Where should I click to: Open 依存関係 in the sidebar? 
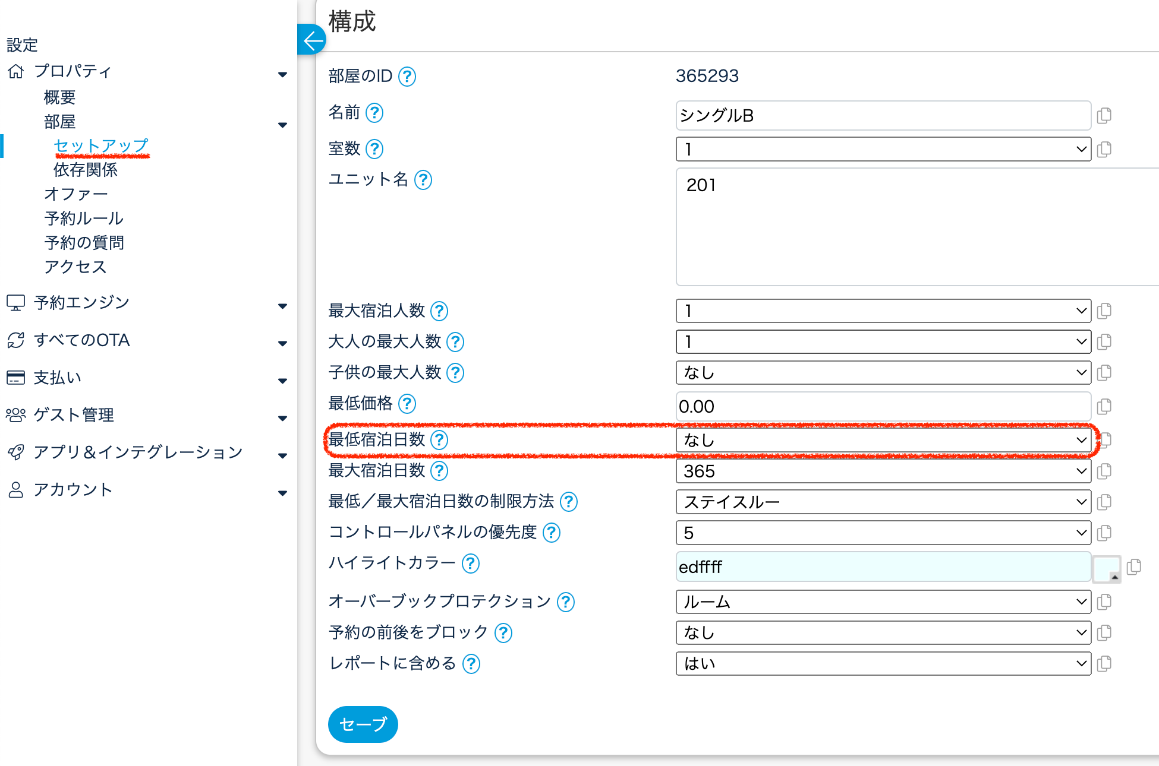click(86, 170)
